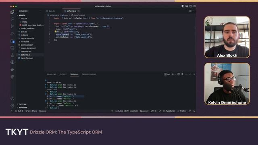258x145 pixels.
Task: Switch to the Terminal tab
Action: click(x=74, y=74)
